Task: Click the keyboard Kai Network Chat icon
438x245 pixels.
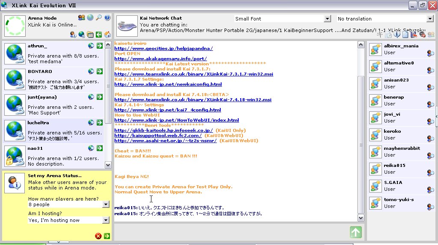Action: coord(127,26)
